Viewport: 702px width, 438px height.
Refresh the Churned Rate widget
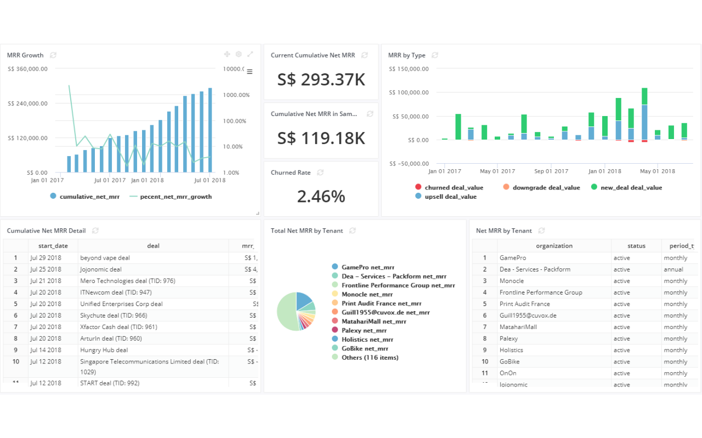tap(320, 172)
